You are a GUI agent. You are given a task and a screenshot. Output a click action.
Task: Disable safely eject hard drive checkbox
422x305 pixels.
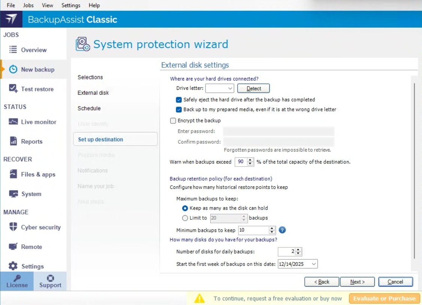click(179, 100)
